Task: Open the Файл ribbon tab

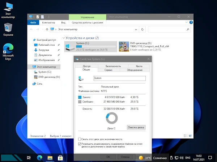Action: [33, 22]
